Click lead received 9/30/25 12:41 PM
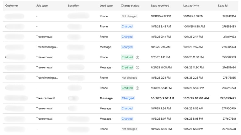241x135 pixels. click(x=161, y=88)
